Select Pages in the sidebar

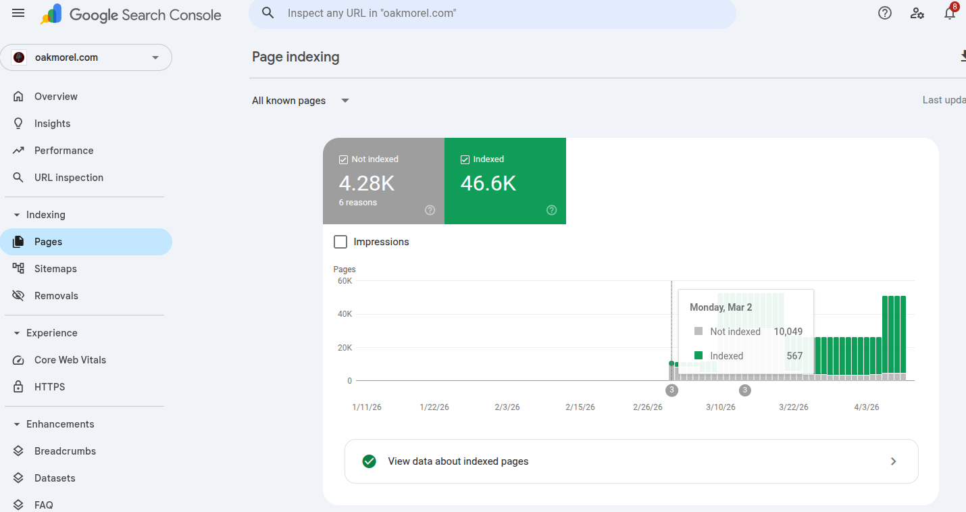point(86,242)
